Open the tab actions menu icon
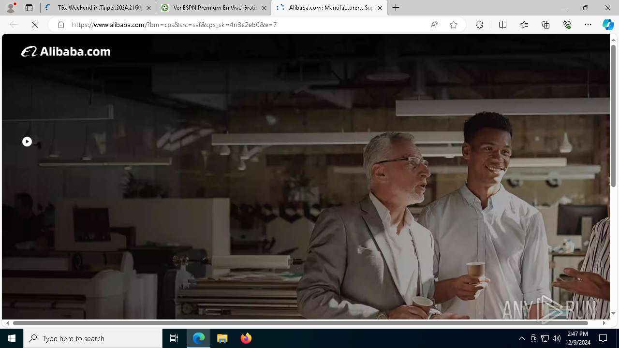 (29, 8)
